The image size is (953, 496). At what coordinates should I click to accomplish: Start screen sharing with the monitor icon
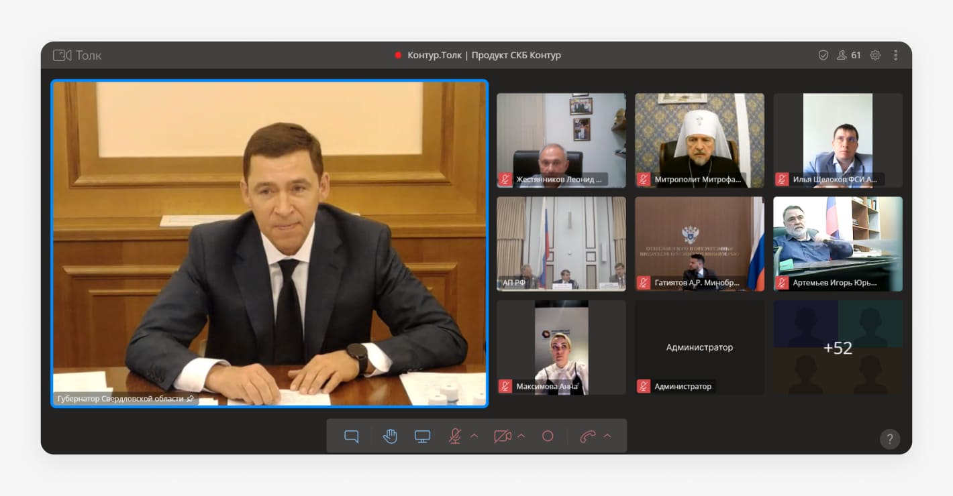[x=422, y=436]
